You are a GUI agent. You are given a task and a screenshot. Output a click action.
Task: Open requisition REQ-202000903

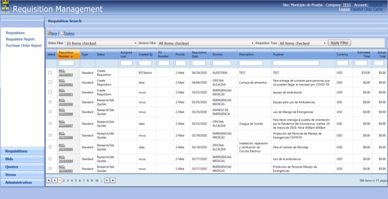click(x=65, y=72)
